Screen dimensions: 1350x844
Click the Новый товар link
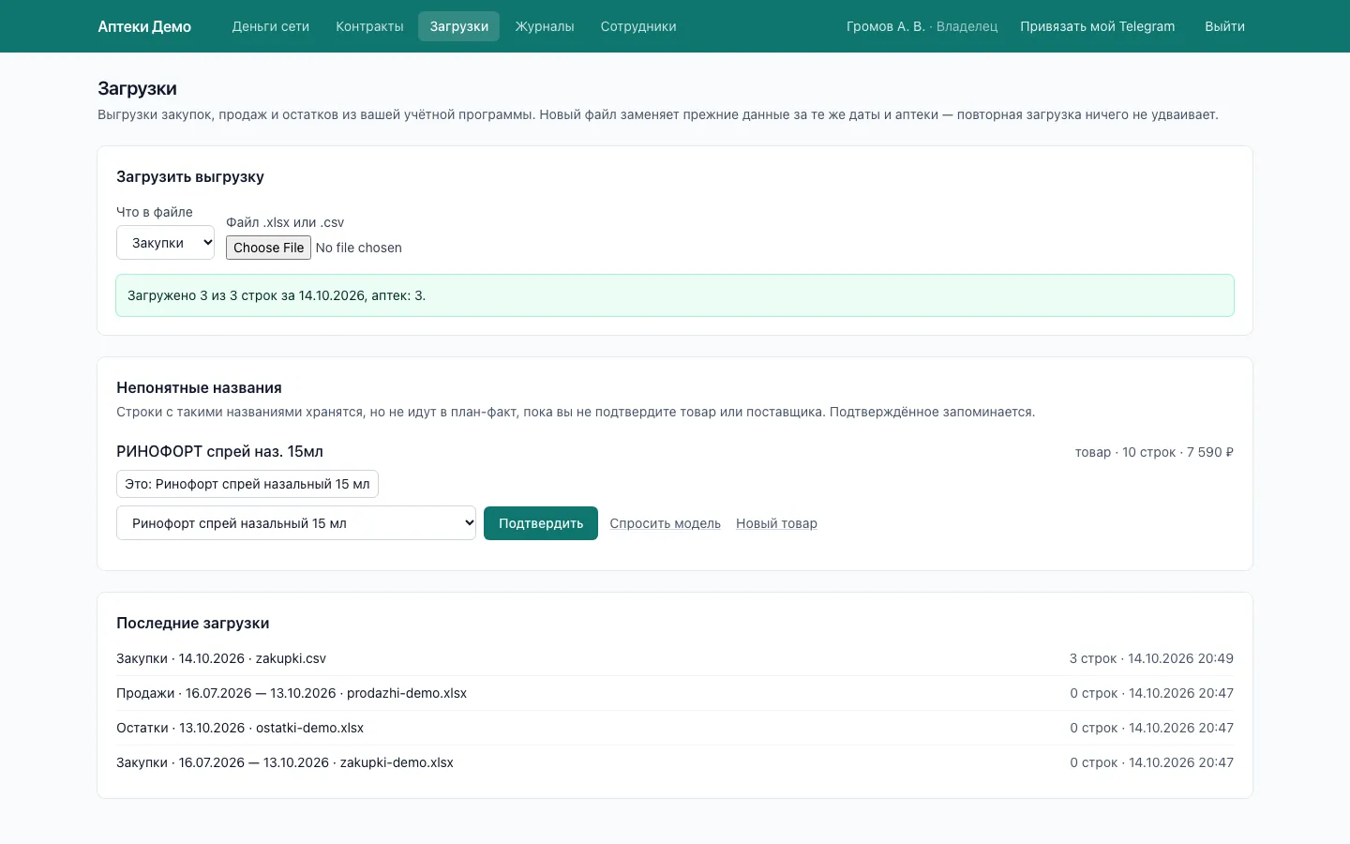(776, 523)
